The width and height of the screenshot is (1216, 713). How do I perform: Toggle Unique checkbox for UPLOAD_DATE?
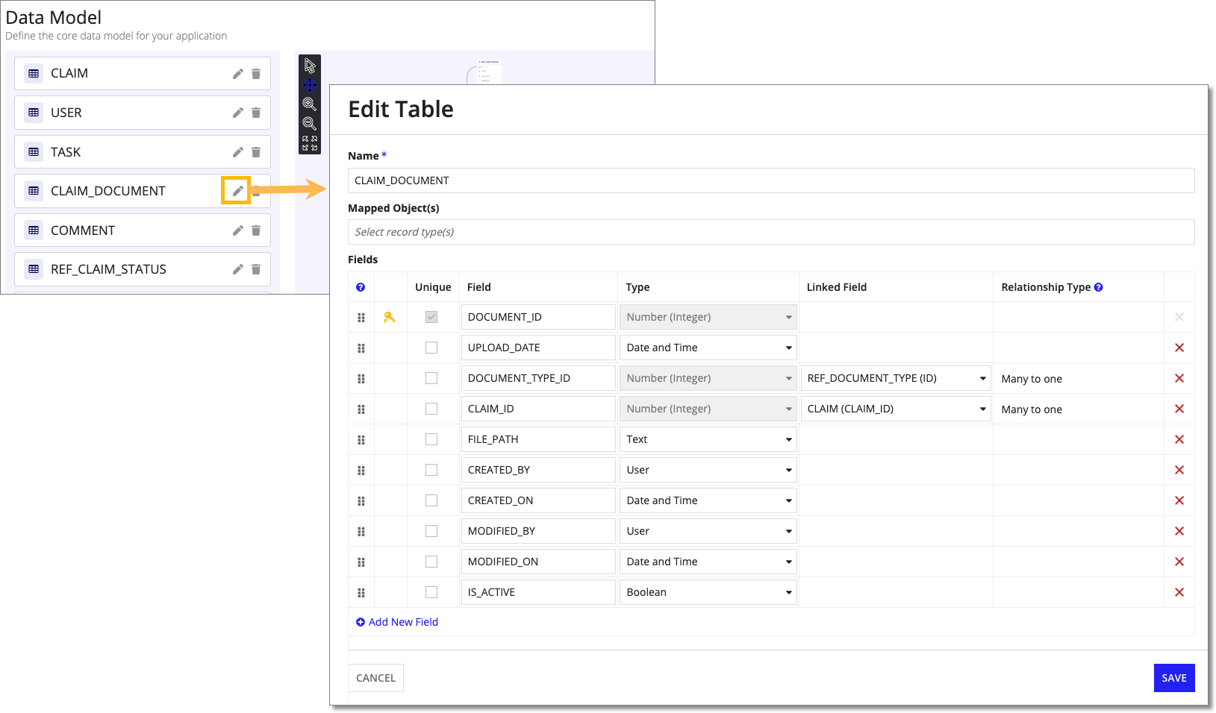click(431, 348)
